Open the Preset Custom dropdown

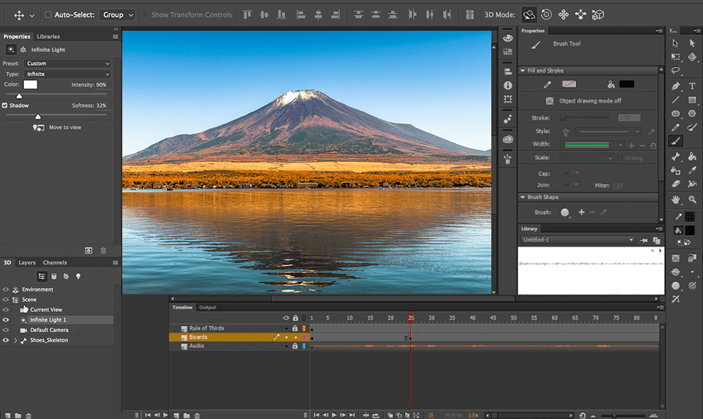67,63
